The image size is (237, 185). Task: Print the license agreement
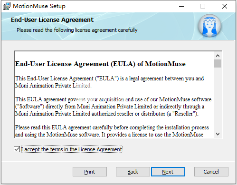[90, 172]
